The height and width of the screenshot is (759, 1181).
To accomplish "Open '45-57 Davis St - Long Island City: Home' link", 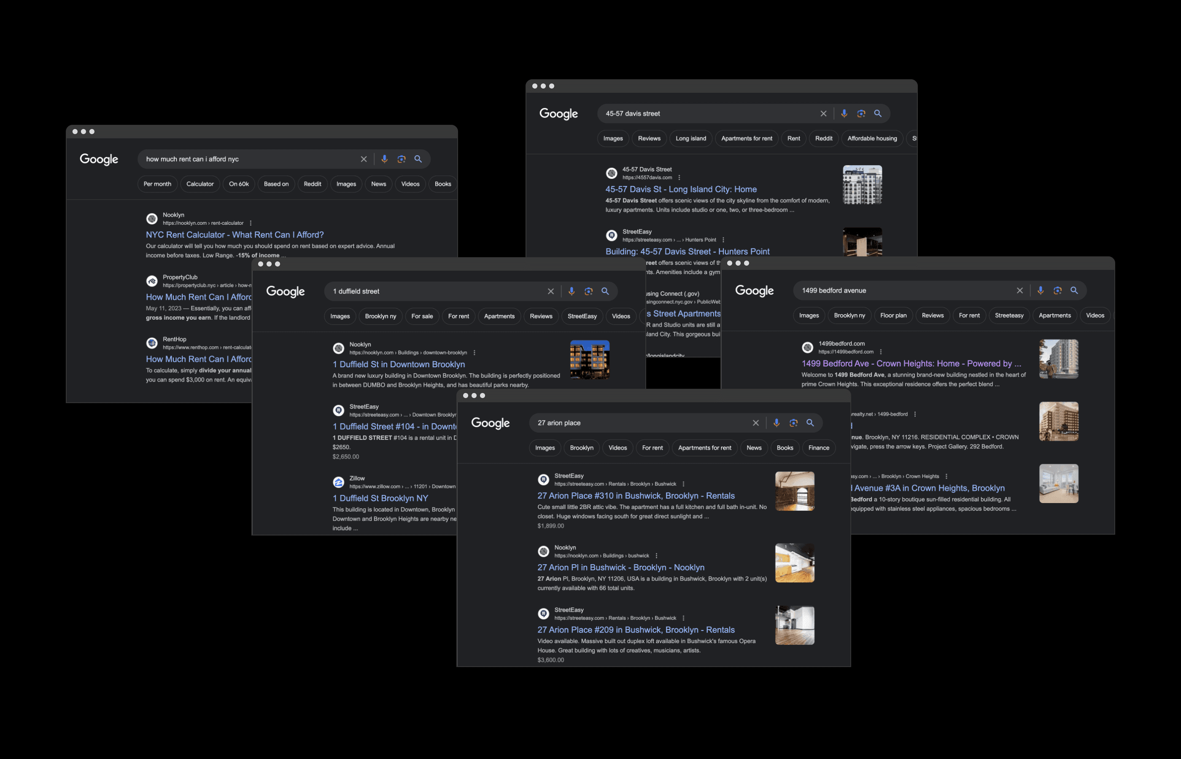I will [x=681, y=189].
